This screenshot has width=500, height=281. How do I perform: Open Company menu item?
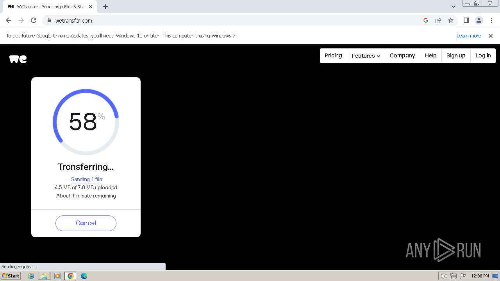[x=402, y=55]
